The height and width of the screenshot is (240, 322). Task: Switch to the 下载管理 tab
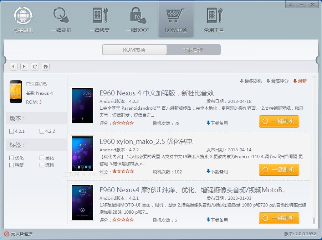pos(193,49)
